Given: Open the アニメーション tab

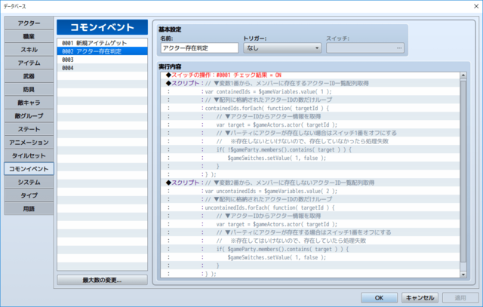Looking at the screenshot, I should pos(29,143).
